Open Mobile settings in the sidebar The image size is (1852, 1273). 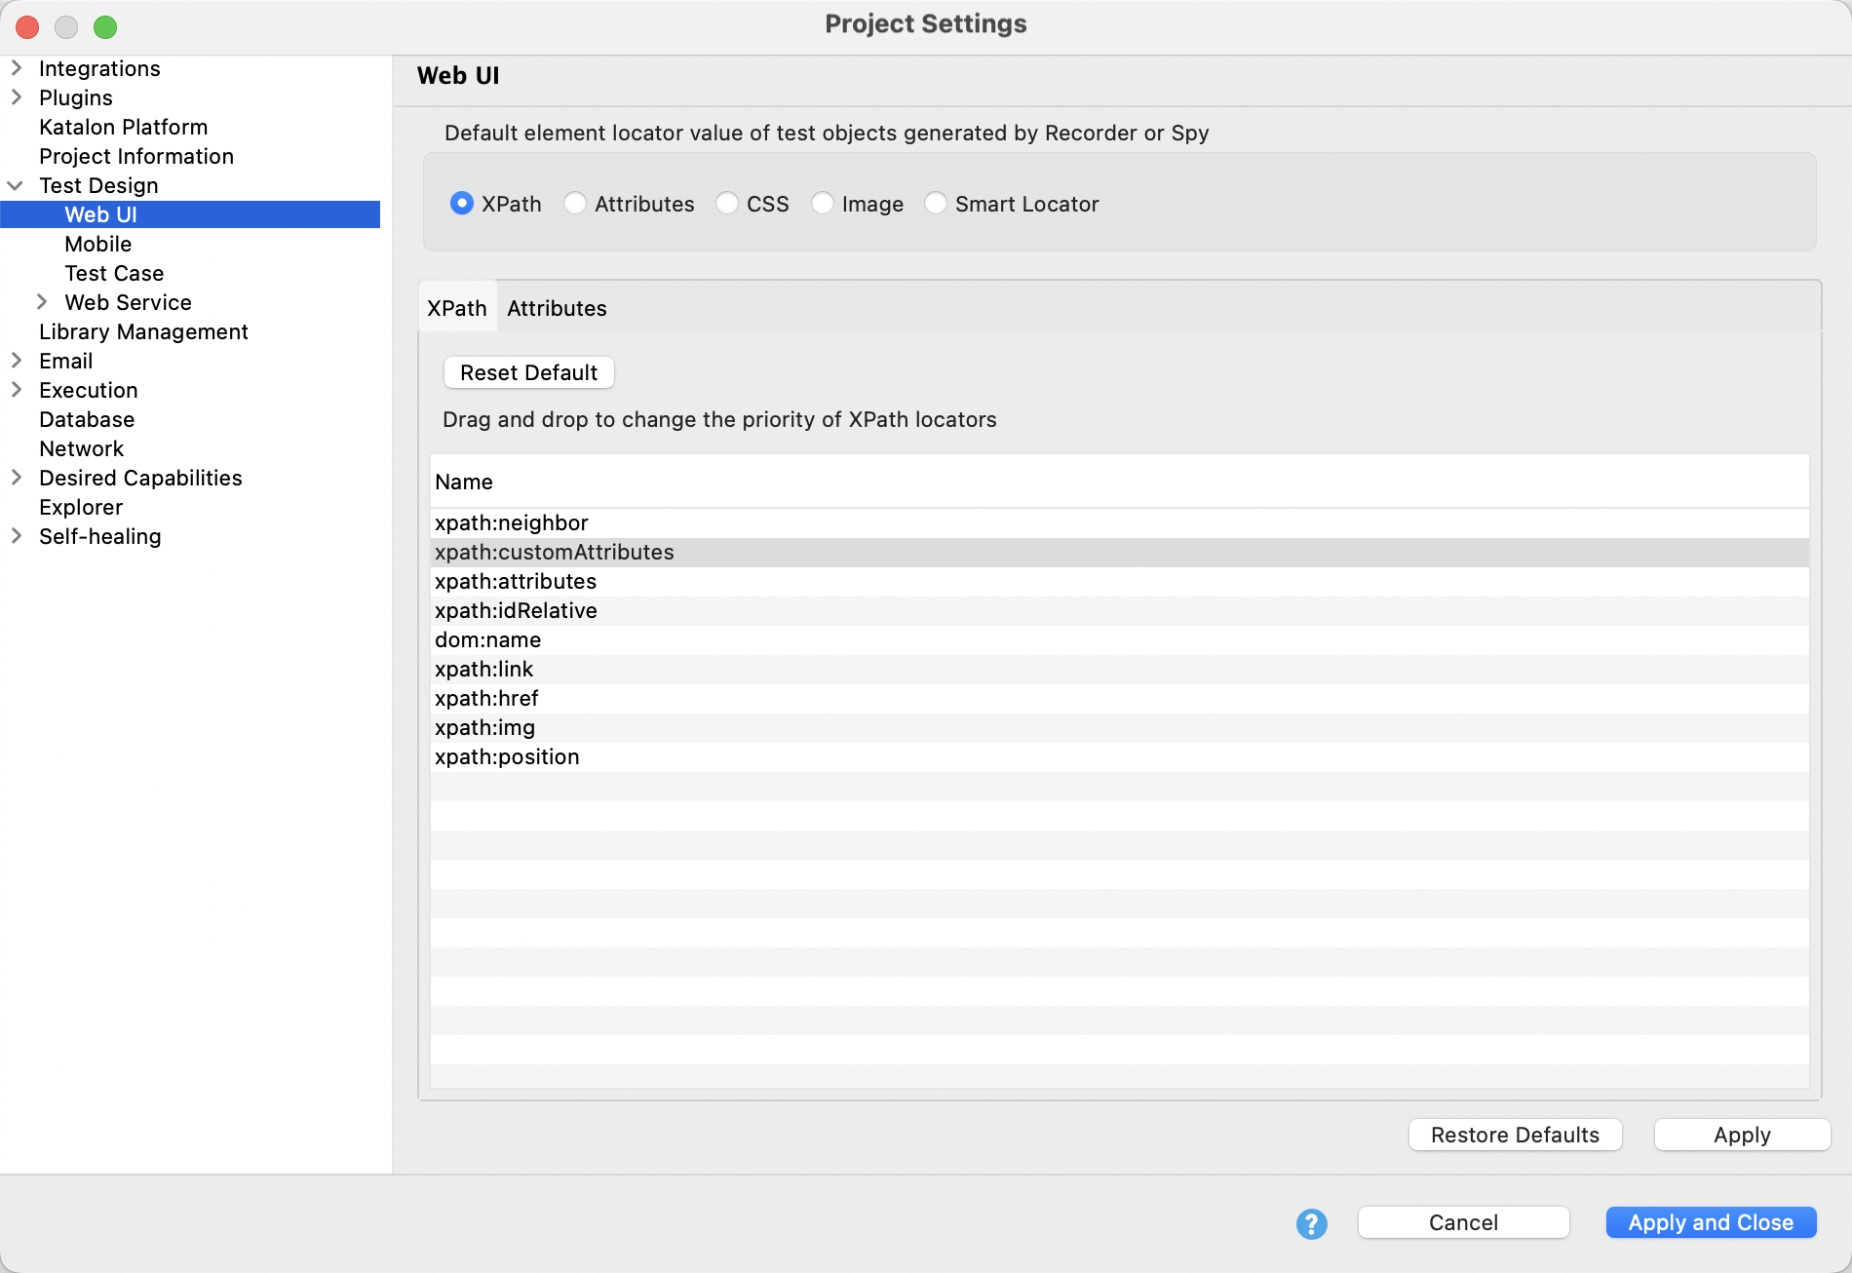tap(97, 244)
